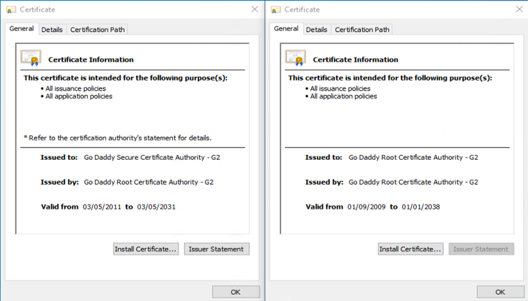Screen dimensions: 528x301
Task: Select General tab in right Certificate window
Action: pyautogui.click(x=286, y=29)
